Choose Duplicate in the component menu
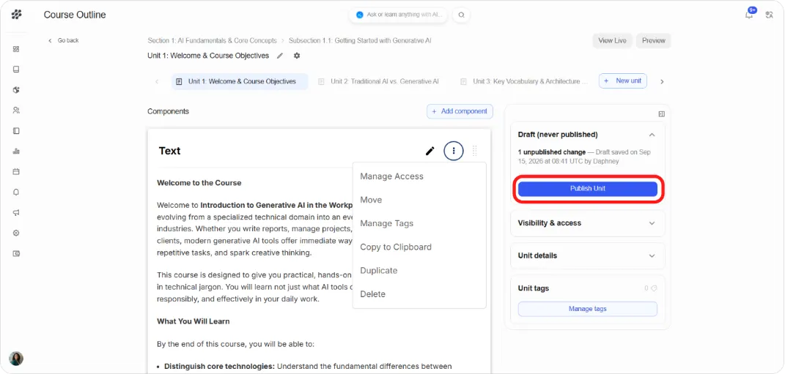The image size is (785, 374). [x=378, y=271]
